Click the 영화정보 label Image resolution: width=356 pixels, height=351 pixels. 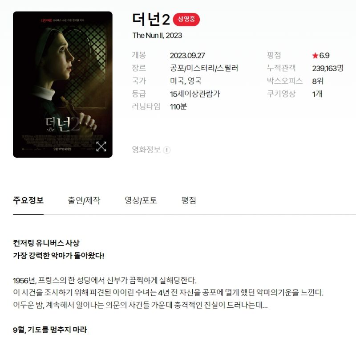(146, 150)
